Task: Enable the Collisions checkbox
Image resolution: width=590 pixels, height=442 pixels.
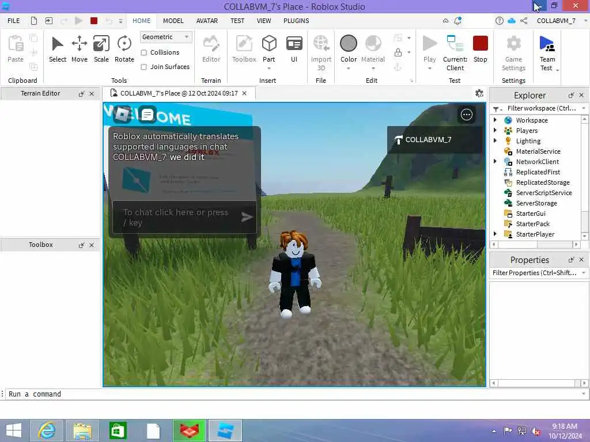Action: tap(143, 52)
